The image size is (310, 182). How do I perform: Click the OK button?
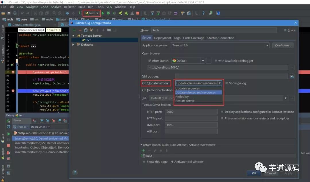[x=254, y=173]
